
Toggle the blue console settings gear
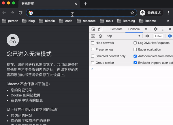coord(170,36)
